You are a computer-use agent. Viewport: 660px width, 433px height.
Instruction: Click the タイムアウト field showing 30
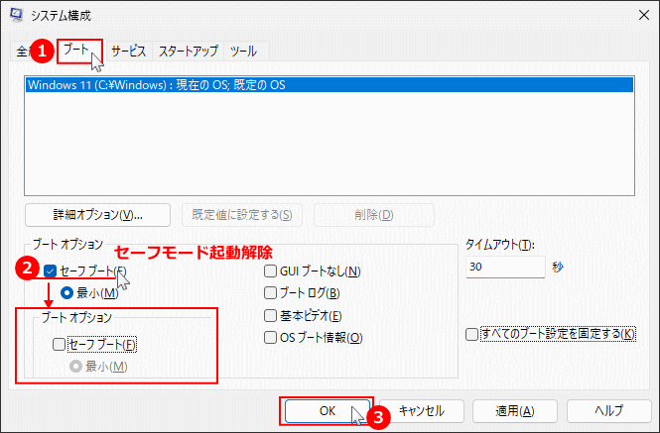tap(505, 267)
